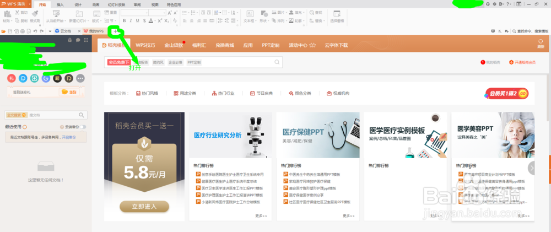Click the Undo arrow icon
551x232 pixels.
click(x=35, y=31)
